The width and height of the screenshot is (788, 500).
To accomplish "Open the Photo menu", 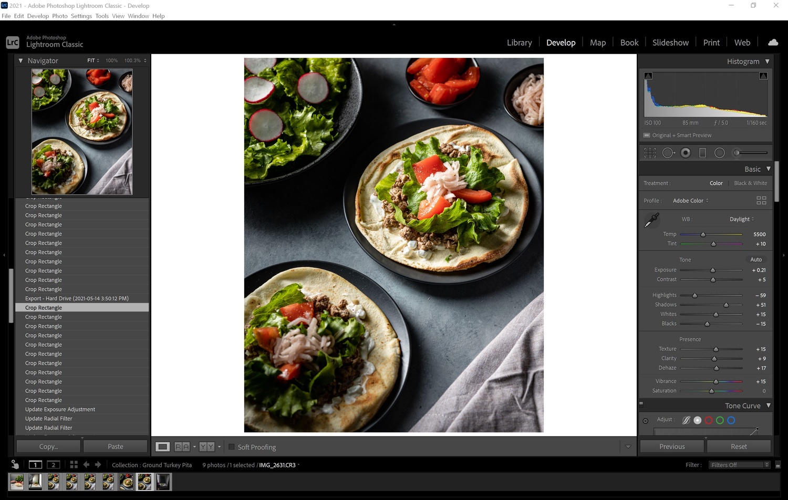I will pos(60,16).
